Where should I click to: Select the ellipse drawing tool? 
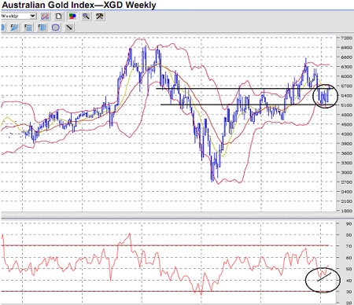[55, 28]
